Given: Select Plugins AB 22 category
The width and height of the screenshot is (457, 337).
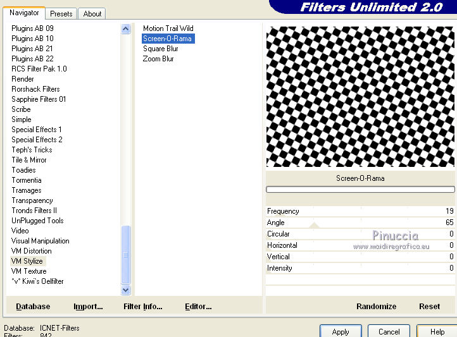Looking at the screenshot, I should click(33, 59).
